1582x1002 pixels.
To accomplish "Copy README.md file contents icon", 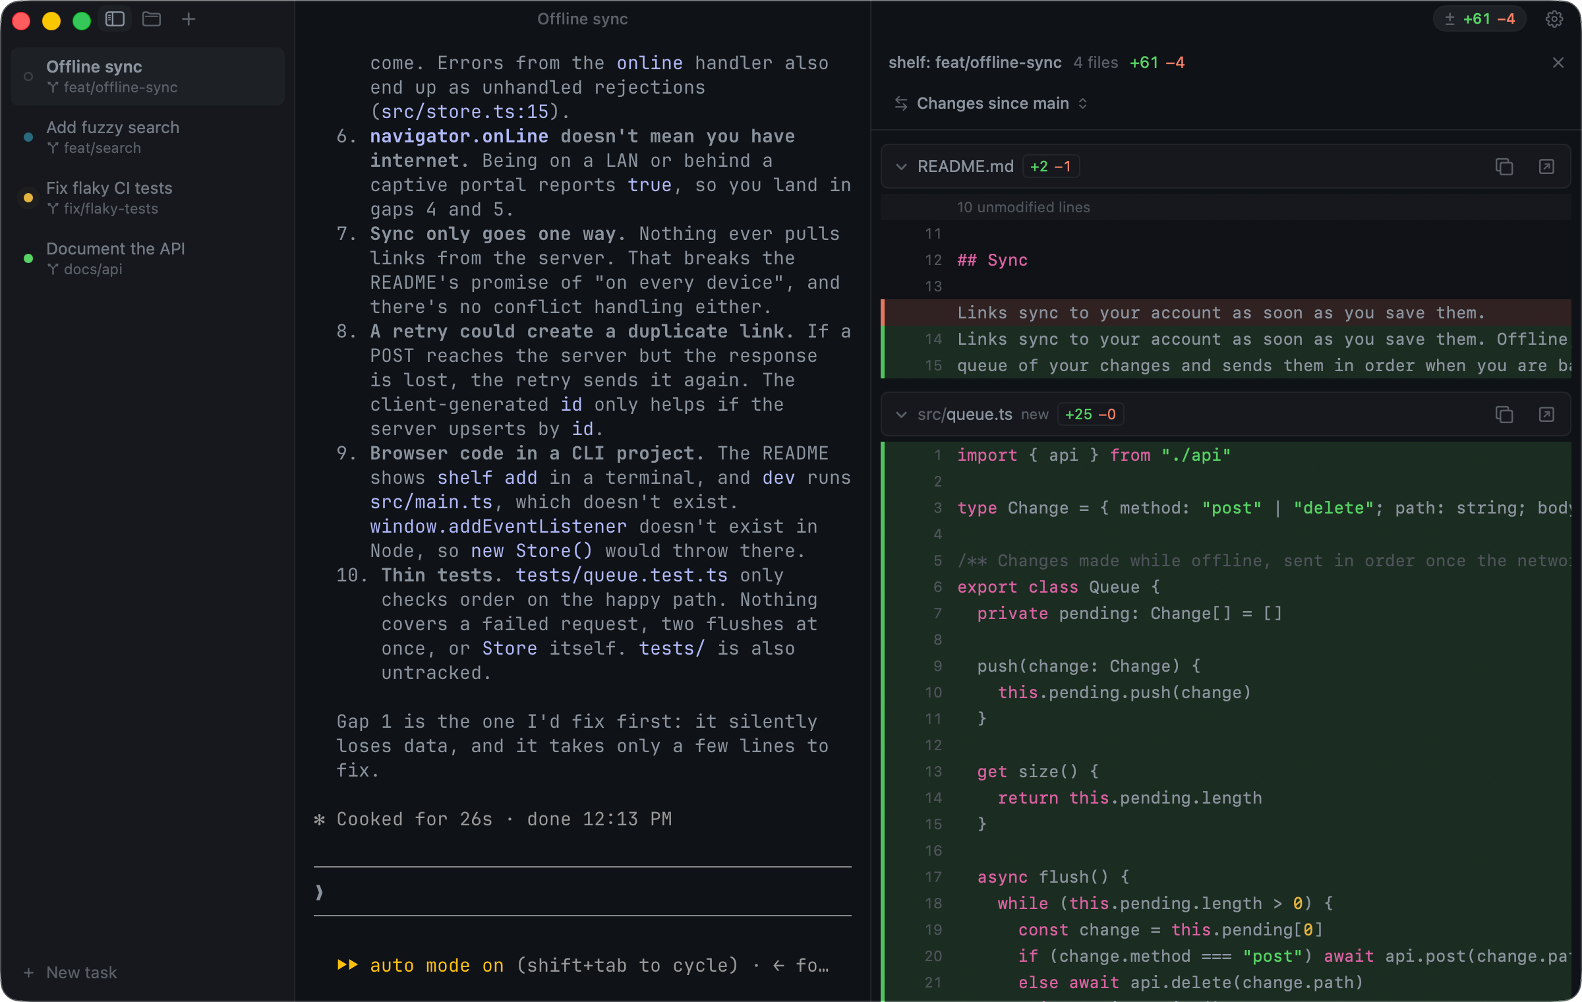I will 1504,167.
